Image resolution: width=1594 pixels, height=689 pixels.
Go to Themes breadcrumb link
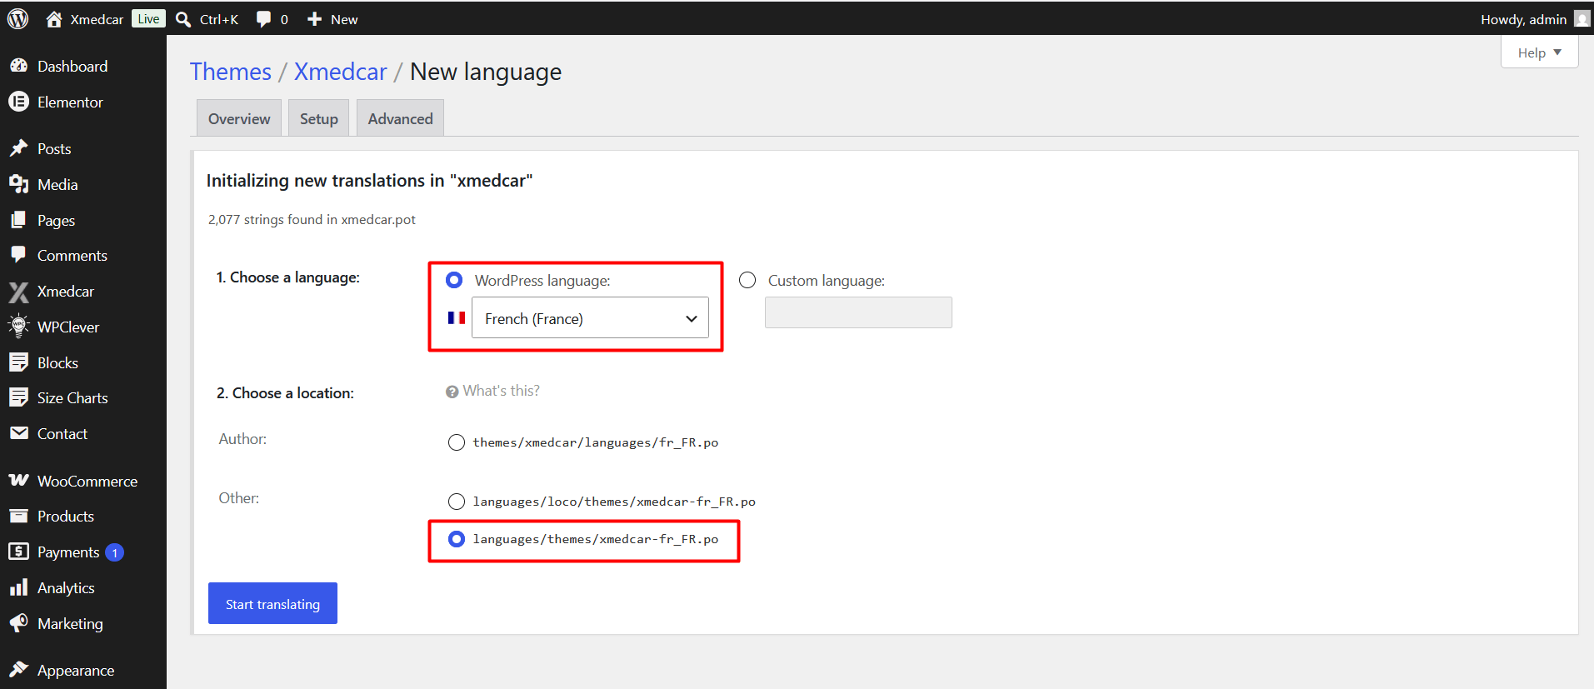point(231,72)
